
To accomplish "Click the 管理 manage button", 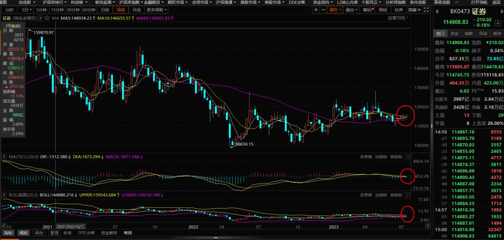I will 54,233.
